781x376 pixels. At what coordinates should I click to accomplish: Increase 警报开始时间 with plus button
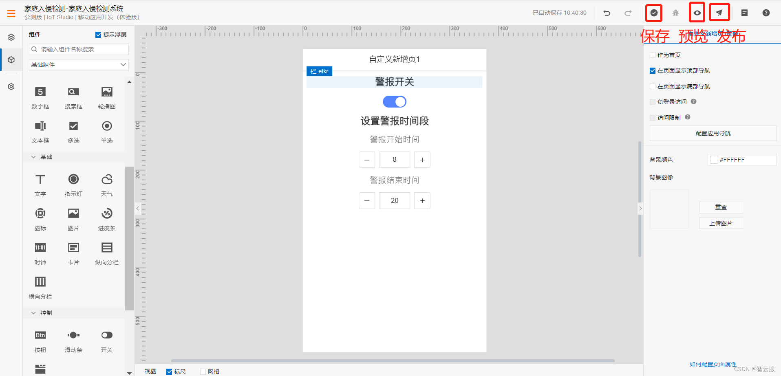tap(422, 160)
